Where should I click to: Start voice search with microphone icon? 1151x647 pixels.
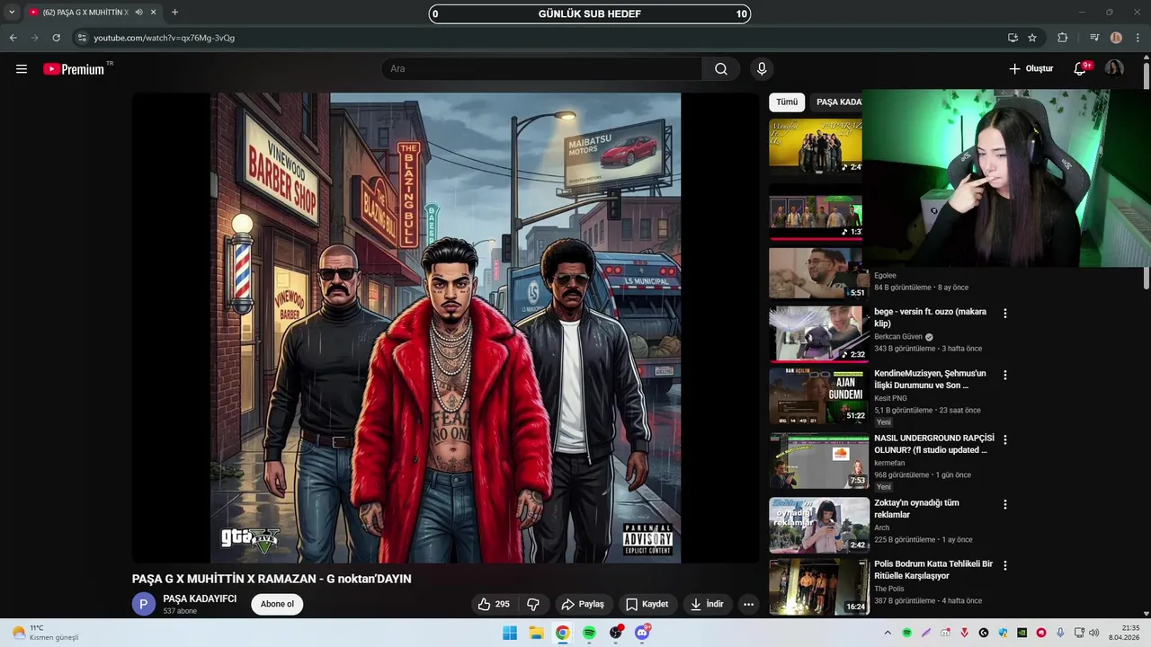pos(762,68)
